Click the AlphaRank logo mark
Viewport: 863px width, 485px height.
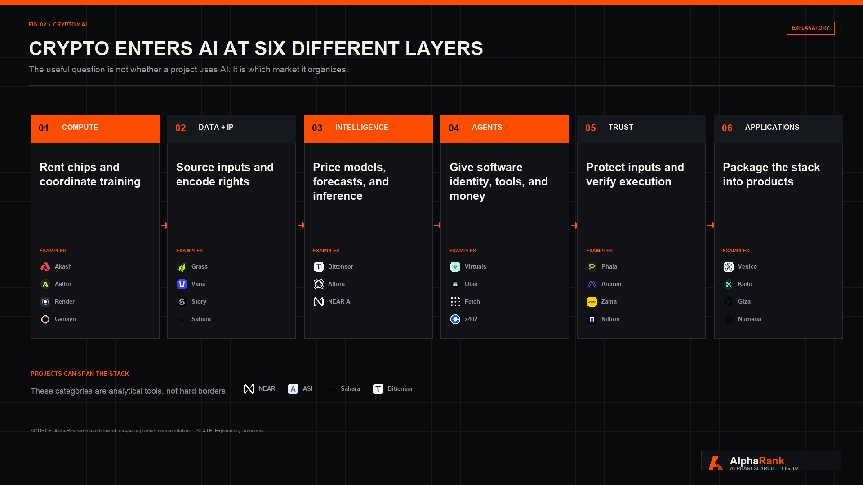coord(716,463)
